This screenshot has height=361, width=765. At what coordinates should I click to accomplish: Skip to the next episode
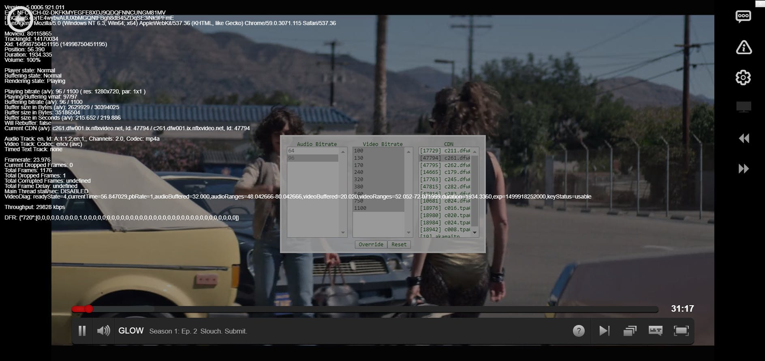click(x=604, y=331)
